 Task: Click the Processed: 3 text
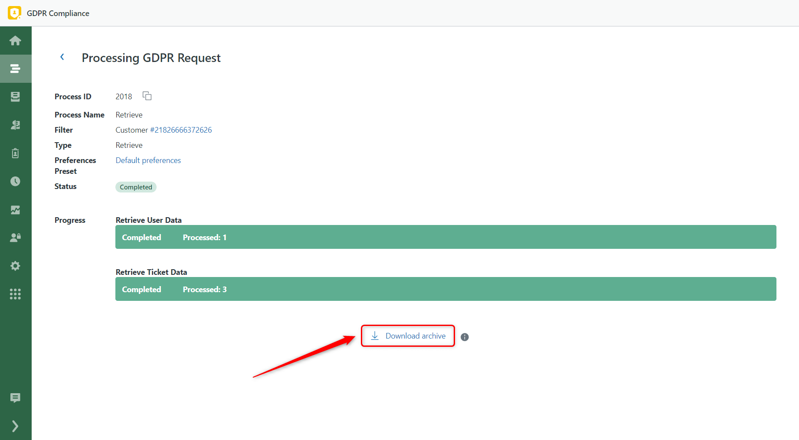[205, 289]
